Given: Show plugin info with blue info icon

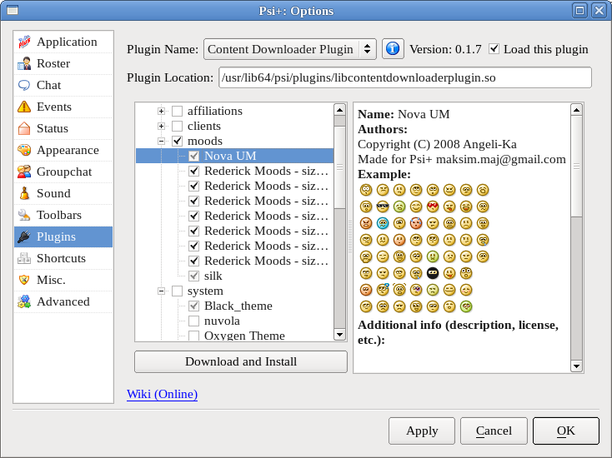Looking at the screenshot, I should [393, 49].
